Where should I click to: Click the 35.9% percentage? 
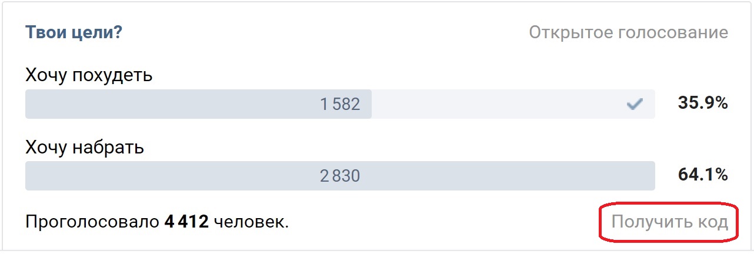pyautogui.click(x=703, y=103)
